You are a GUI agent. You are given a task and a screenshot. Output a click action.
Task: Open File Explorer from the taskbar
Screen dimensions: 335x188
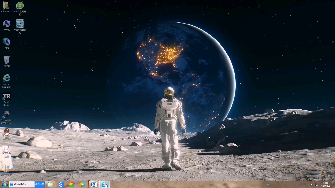pos(50,185)
